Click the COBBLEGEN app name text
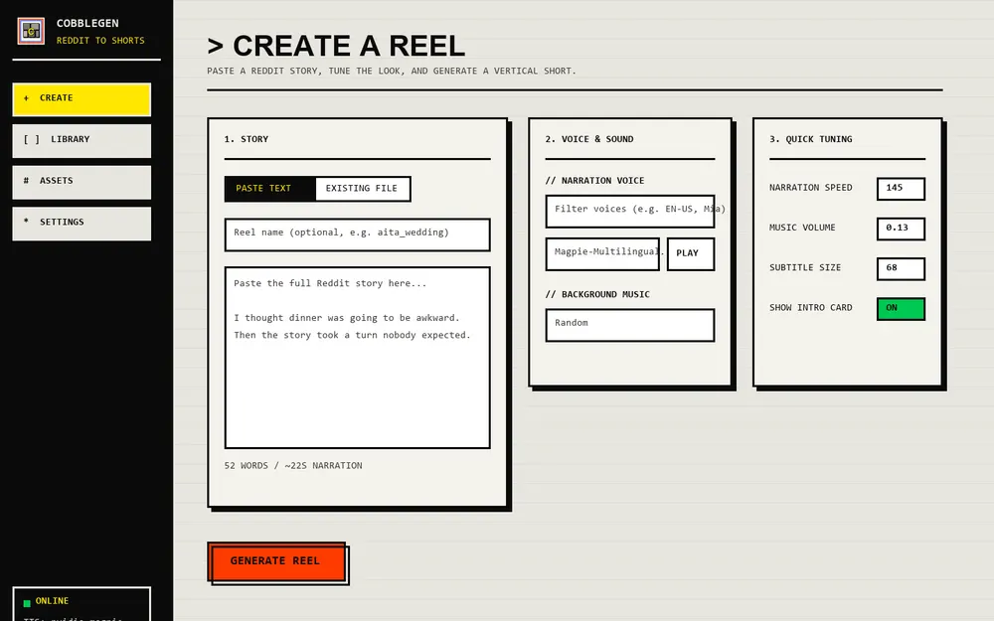Viewport: 994px width, 621px height. coord(87,24)
